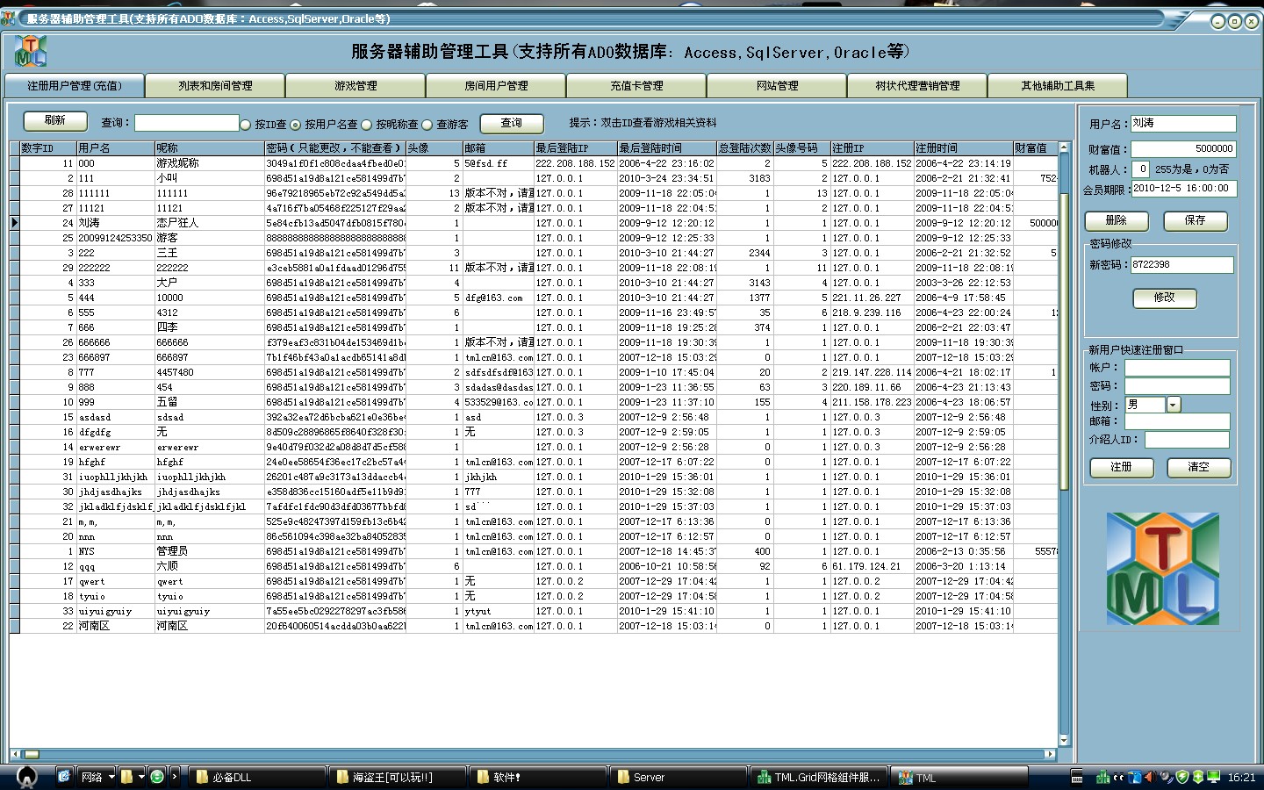Open the 游戏管理 tab
Screen dimensions: 1264x790
point(355,86)
